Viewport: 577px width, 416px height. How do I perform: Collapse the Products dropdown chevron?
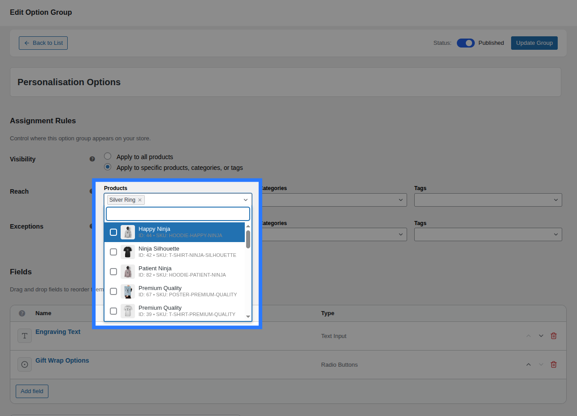[246, 200]
